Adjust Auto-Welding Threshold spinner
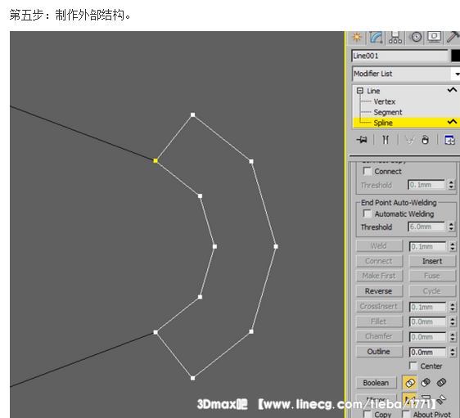Screen dimensions: 460x418 click(x=451, y=227)
